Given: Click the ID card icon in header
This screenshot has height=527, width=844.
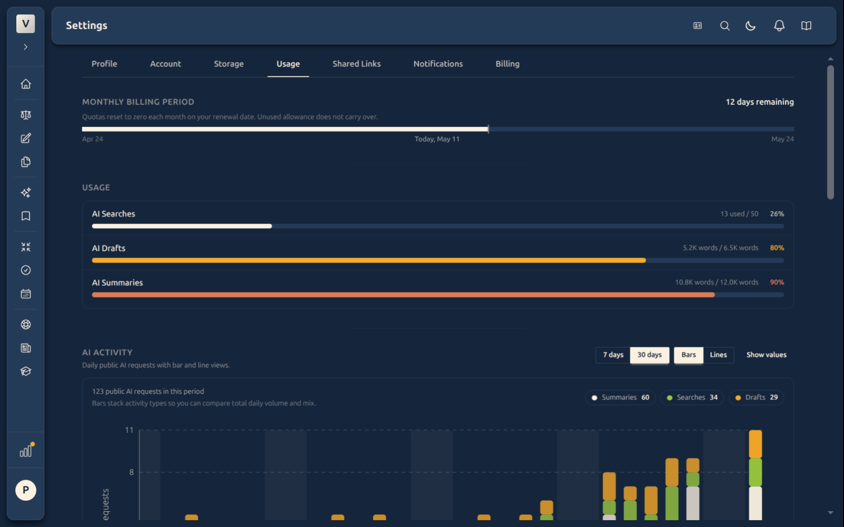Looking at the screenshot, I should (x=697, y=26).
